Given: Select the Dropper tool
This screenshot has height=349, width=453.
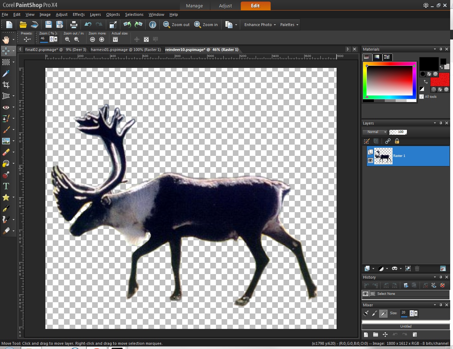Looking at the screenshot, I should pyautogui.click(x=6, y=74).
